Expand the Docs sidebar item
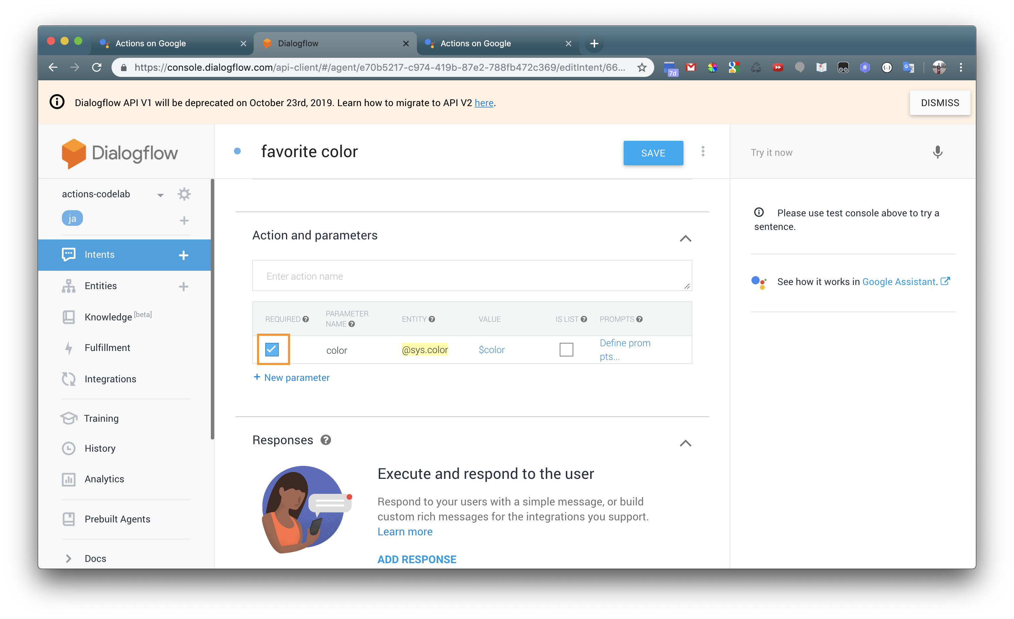The width and height of the screenshot is (1014, 619). click(69, 558)
